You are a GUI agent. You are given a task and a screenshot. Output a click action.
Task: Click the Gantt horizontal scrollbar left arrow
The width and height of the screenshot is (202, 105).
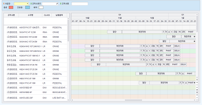pos(72,100)
